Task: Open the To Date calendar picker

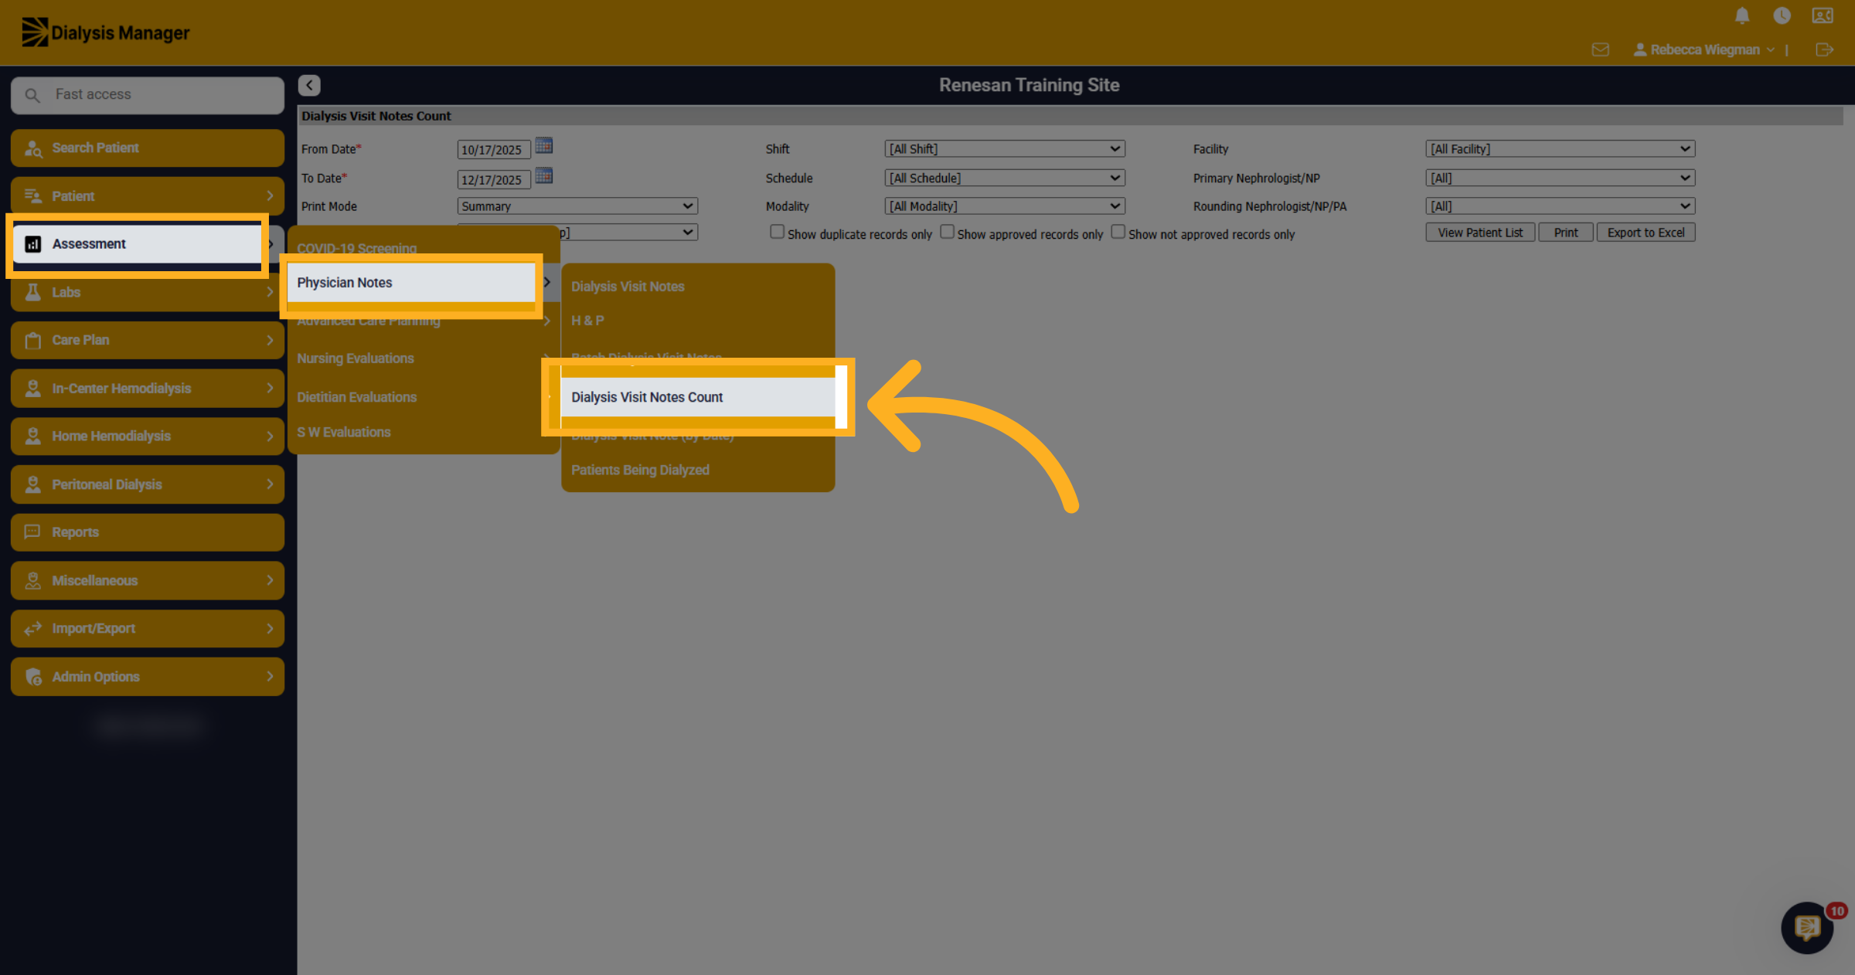Action: pyautogui.click(x=544, y=175)
